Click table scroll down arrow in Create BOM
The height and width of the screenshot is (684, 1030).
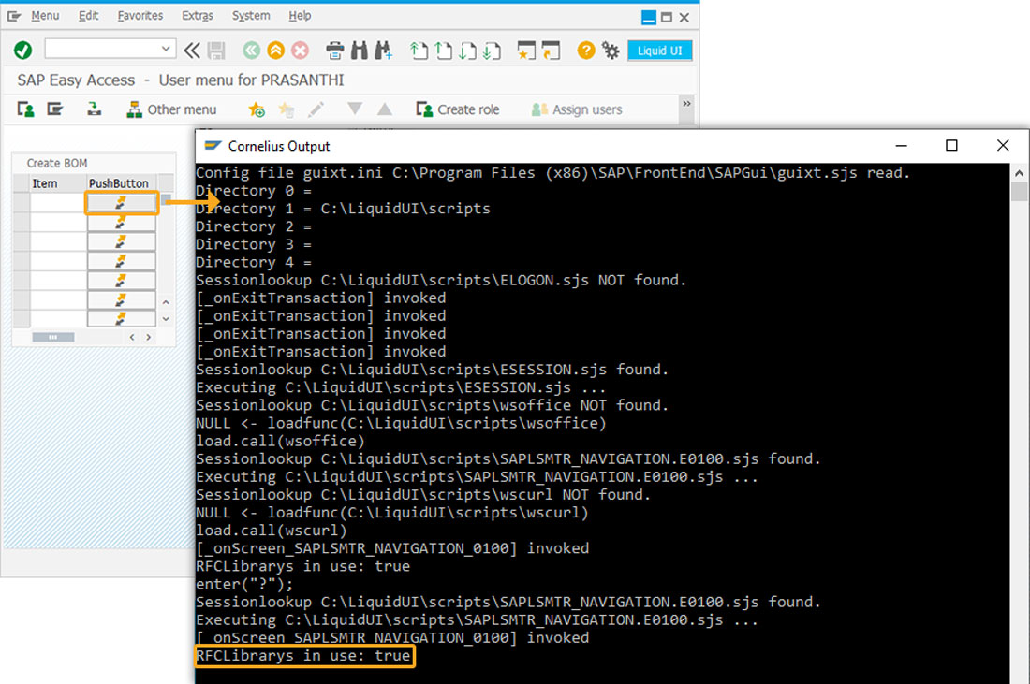click(x=166, y=319)
